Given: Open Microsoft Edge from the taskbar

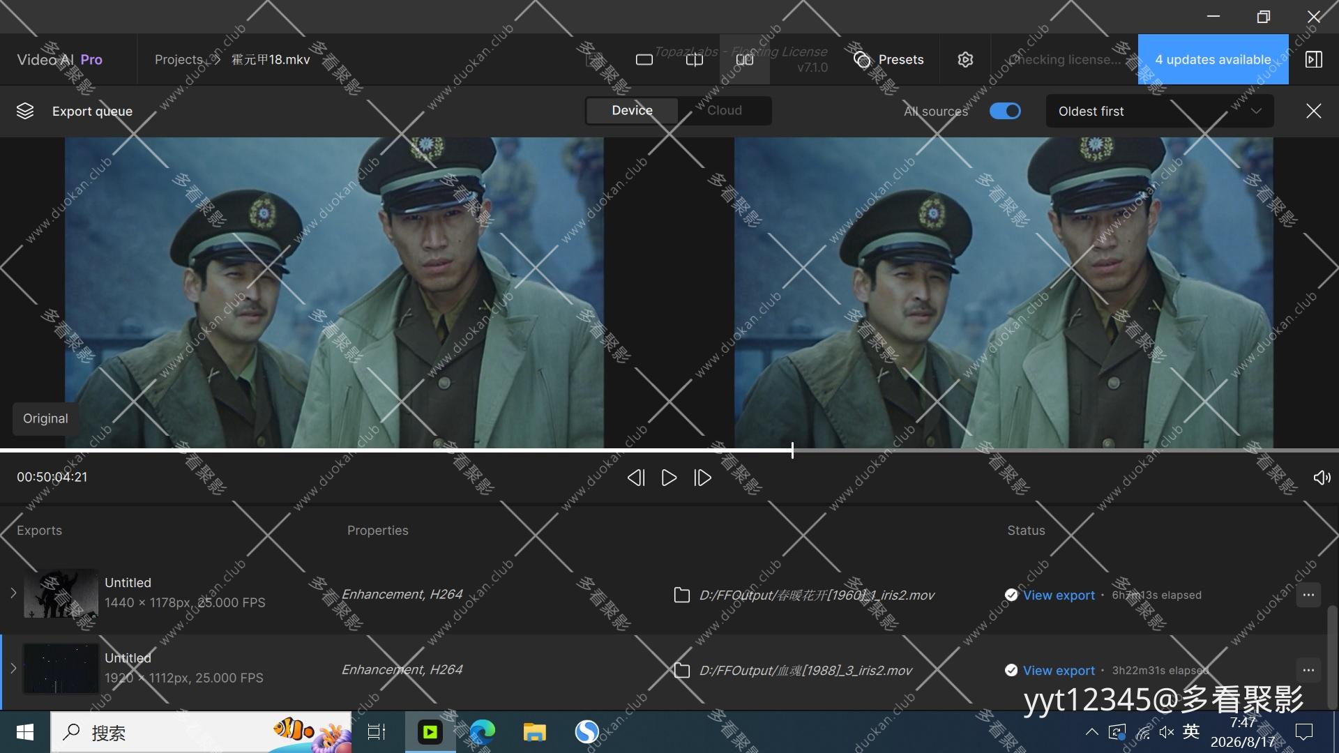Looking at the screenshot, I should (482, 732).
